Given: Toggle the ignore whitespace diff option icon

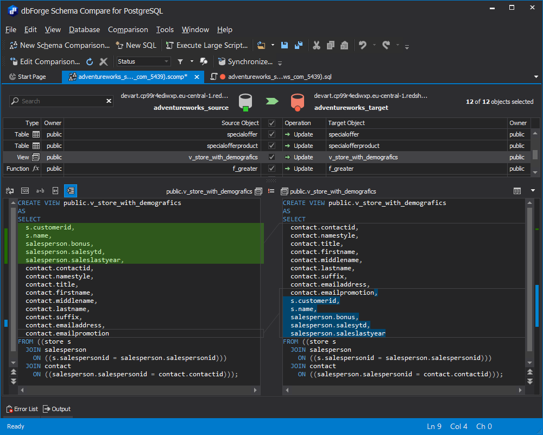Looking at the screenshot, I should point(10,190).
